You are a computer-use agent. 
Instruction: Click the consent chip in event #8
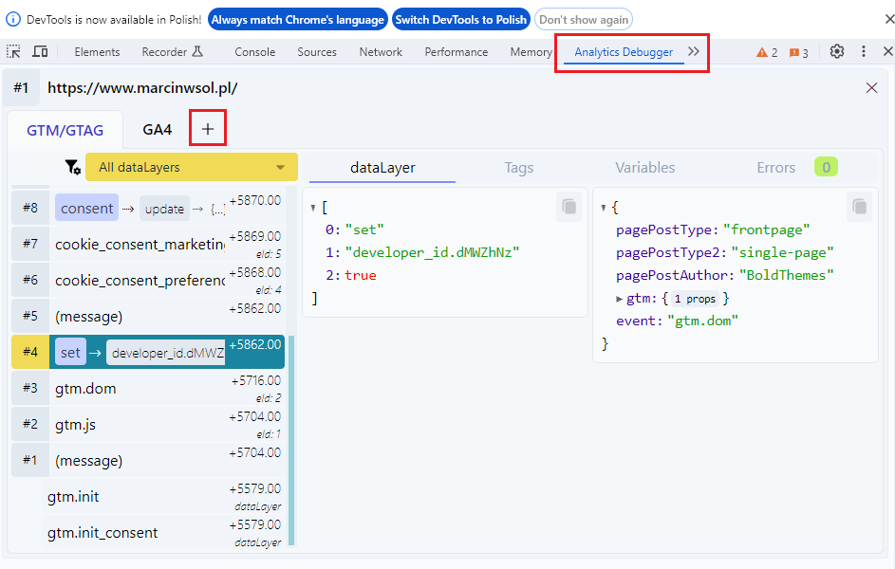[86, 208]
